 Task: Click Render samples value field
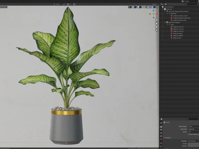[x=193, y=144]
